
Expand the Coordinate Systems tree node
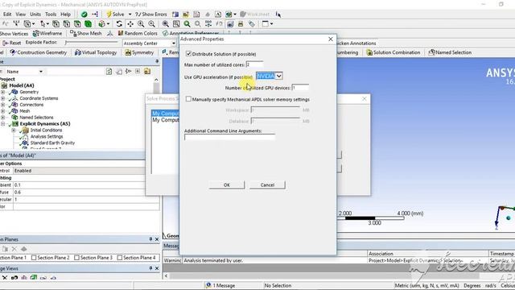(3, 98)
